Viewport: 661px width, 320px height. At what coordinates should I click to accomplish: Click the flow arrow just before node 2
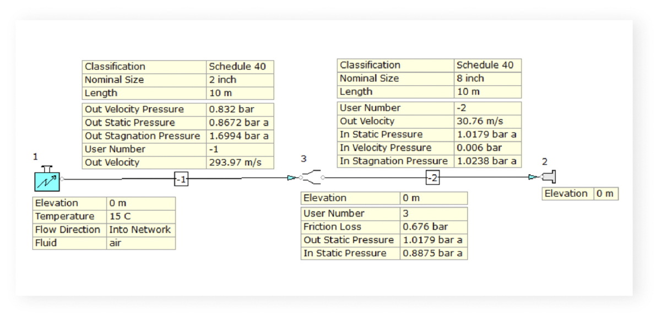coord(531,176)
